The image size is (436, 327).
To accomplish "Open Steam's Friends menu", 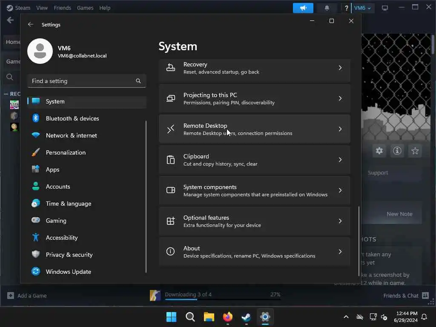I will [62, 8].
